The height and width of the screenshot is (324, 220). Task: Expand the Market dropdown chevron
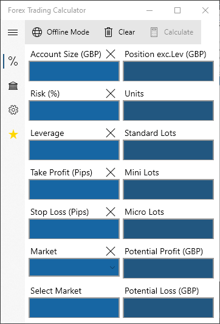point(112,268)
